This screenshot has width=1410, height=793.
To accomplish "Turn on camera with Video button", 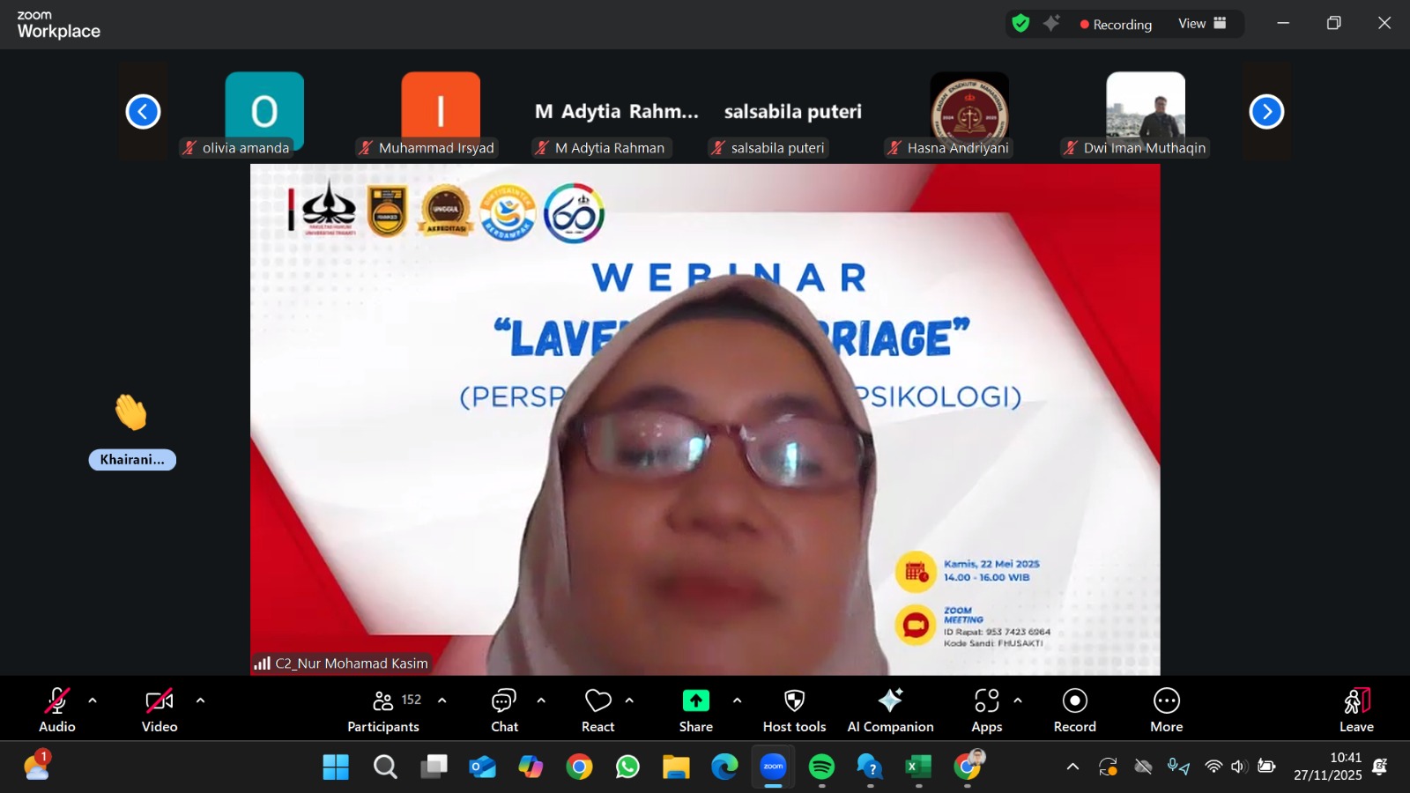I will pos(160,709).
